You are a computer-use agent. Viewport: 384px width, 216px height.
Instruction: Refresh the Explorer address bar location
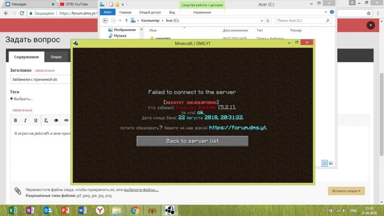coord(268,21)
